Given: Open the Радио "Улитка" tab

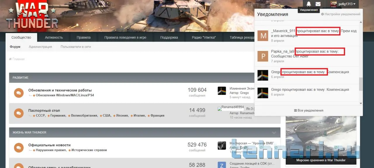Looking at the screenshot, I should coord(204,37).
